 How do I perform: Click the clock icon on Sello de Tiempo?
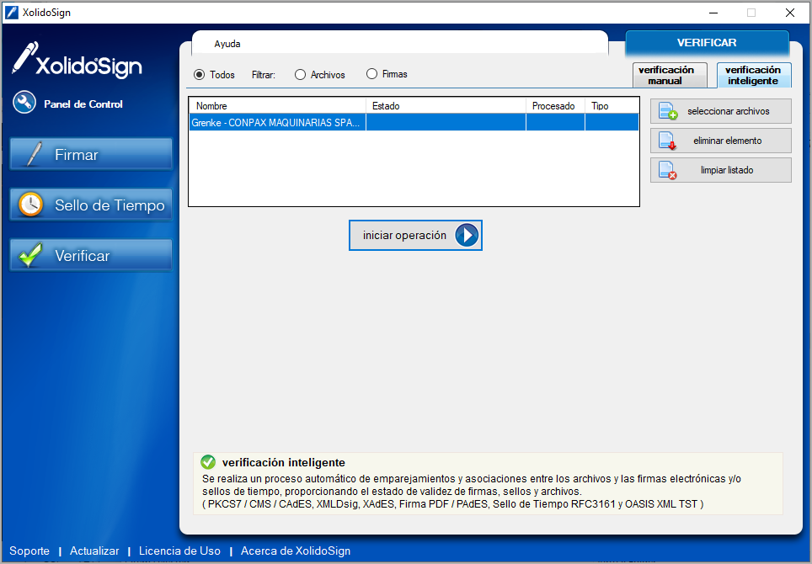30,205
